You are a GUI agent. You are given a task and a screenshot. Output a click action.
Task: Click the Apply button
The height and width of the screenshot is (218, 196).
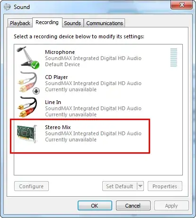pyautogui.click(x=171, y=206)
